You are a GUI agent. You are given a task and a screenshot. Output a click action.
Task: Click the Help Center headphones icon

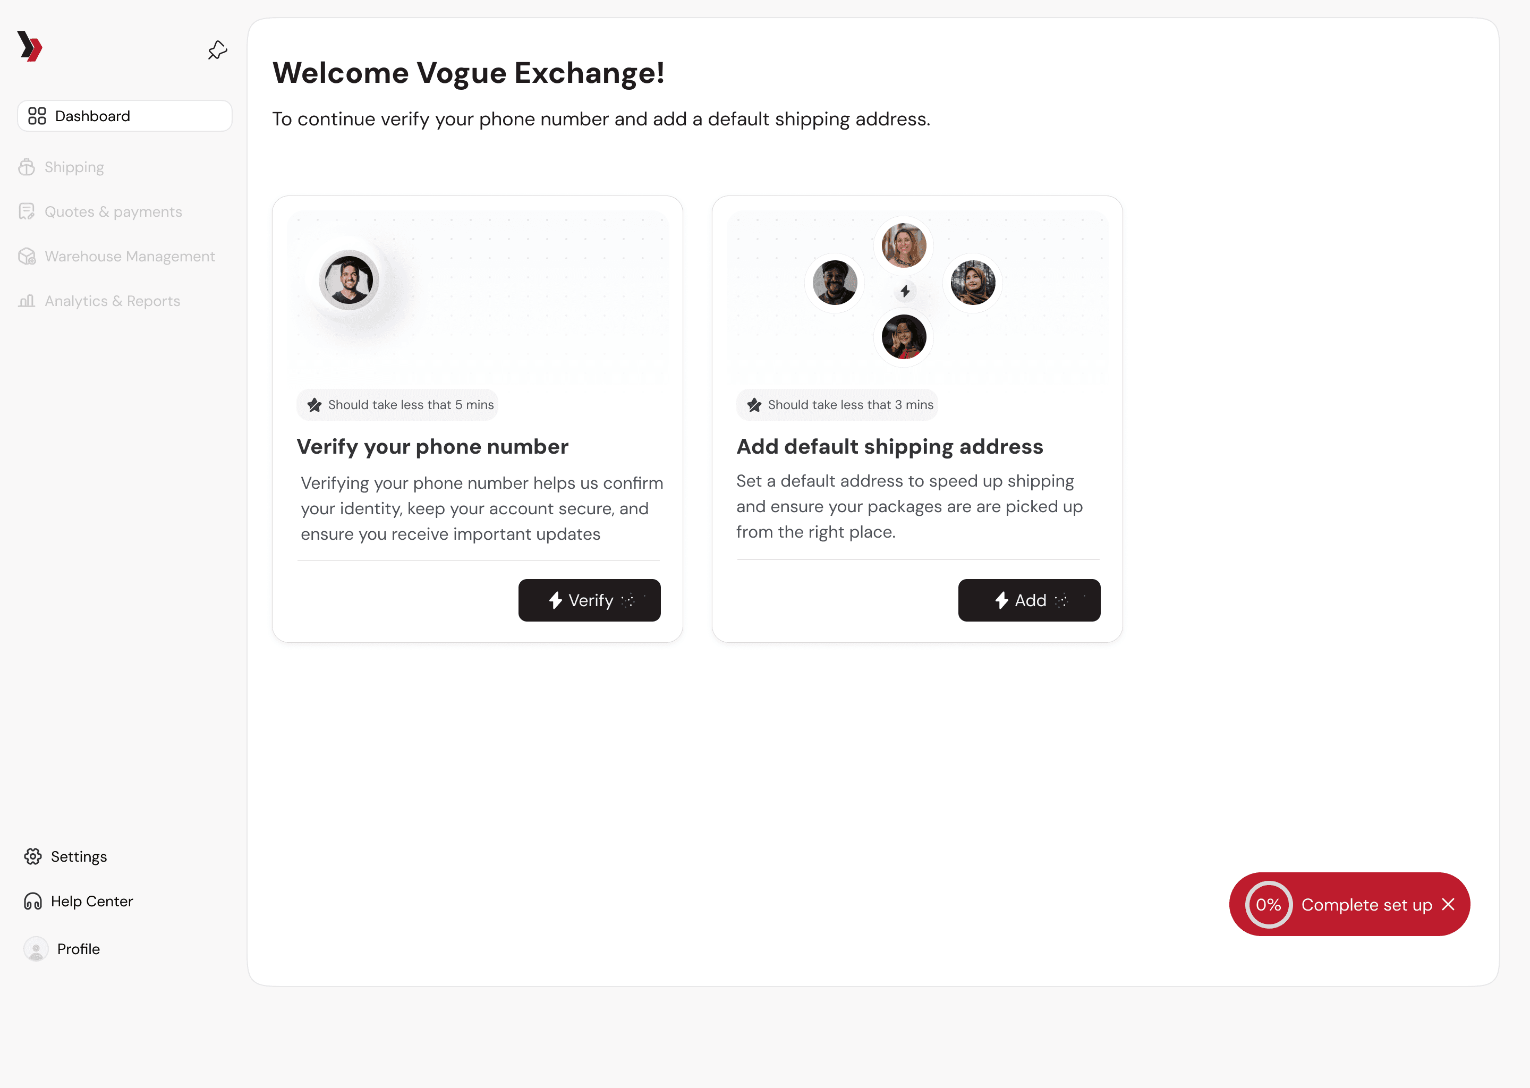(33, 901)
